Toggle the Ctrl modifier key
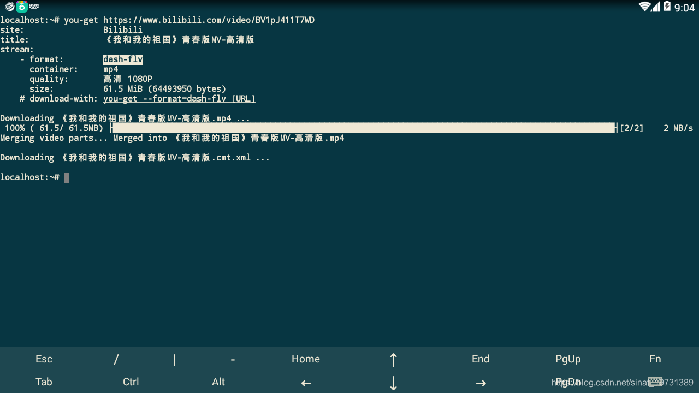Screen dimensions: 699x393 (131, 382)
